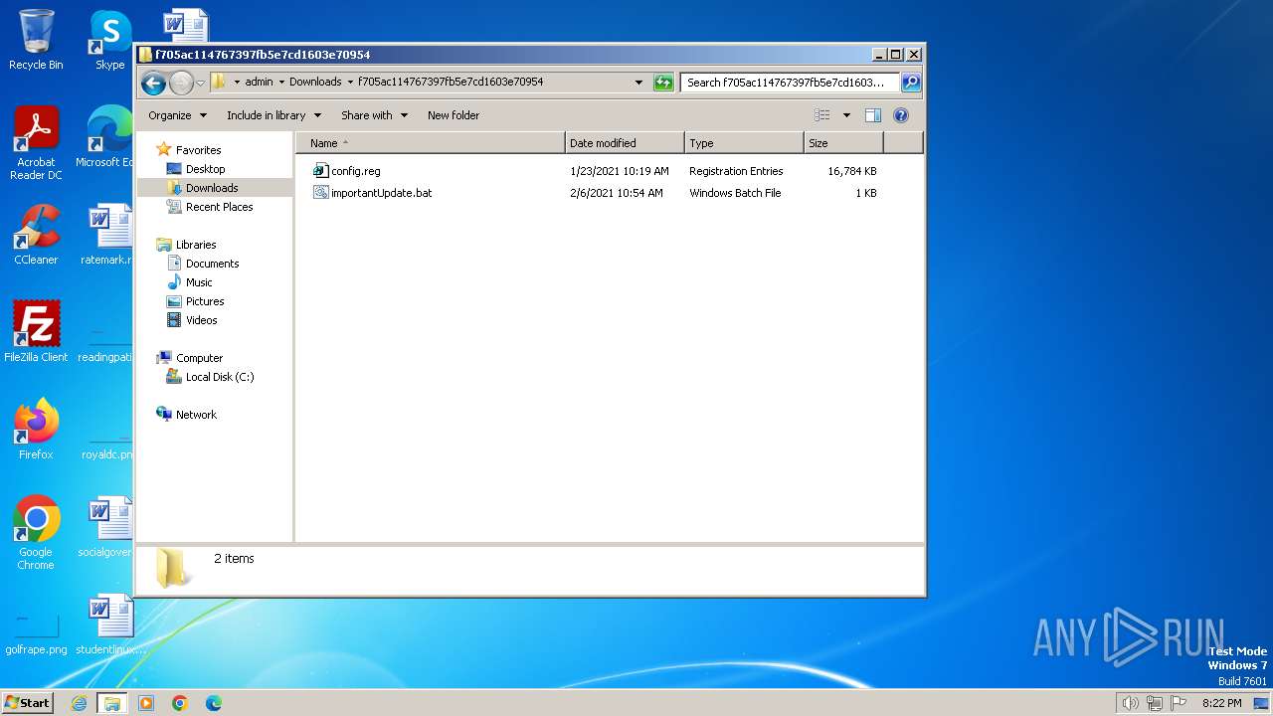Open Include in library menu
Viewport: 1273px width, 716px height.
coord(273,115)
